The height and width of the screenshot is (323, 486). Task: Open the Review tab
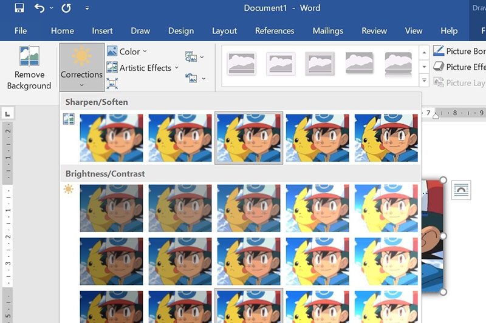374,31
